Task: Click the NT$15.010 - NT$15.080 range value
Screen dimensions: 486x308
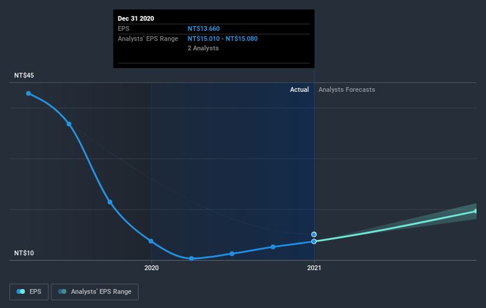Action: 223,38
